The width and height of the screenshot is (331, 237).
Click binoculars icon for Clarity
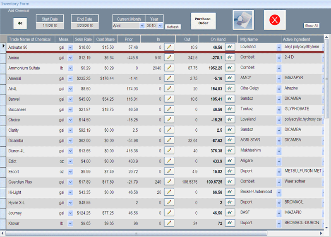[x=230, y=130]
